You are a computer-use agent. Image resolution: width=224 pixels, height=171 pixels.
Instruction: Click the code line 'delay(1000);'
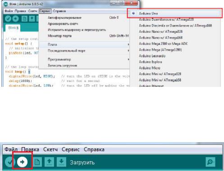pyautogui.click(x=20, y=81)
